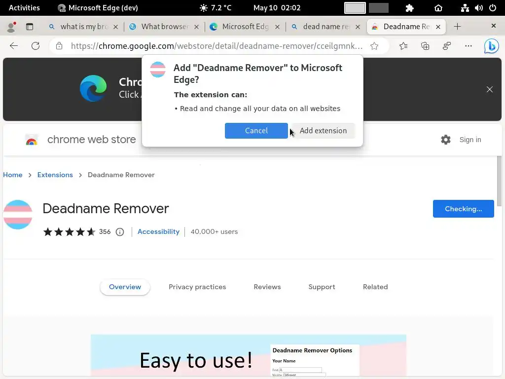Close the 'What browser' tab

[x=196, y=27]
